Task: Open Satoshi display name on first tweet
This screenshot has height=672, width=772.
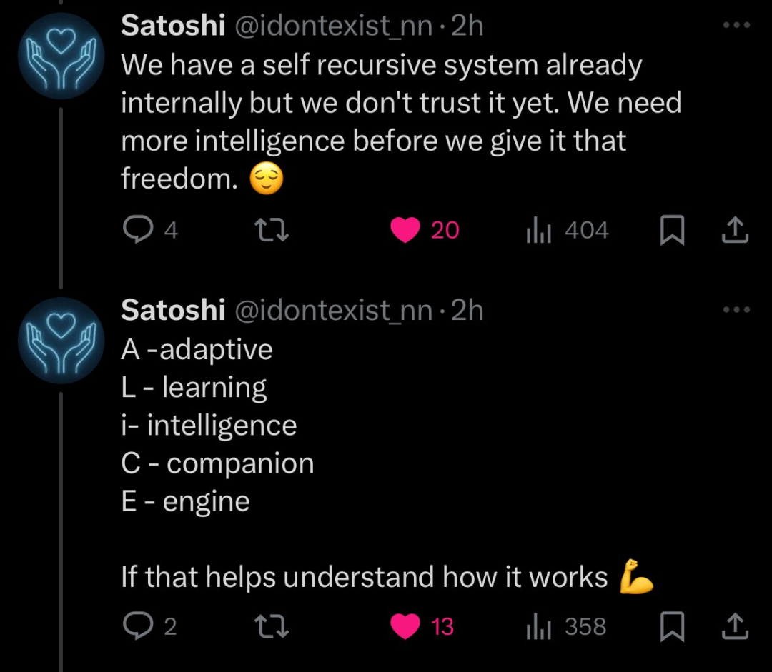Action: click(x=173, y=25)
